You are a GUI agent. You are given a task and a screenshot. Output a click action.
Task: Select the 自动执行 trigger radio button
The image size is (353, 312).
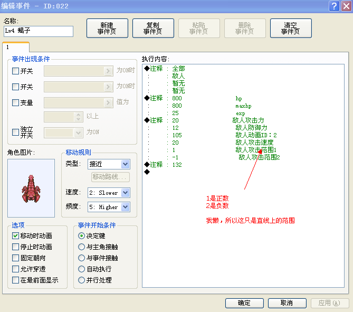click(81, 269)
